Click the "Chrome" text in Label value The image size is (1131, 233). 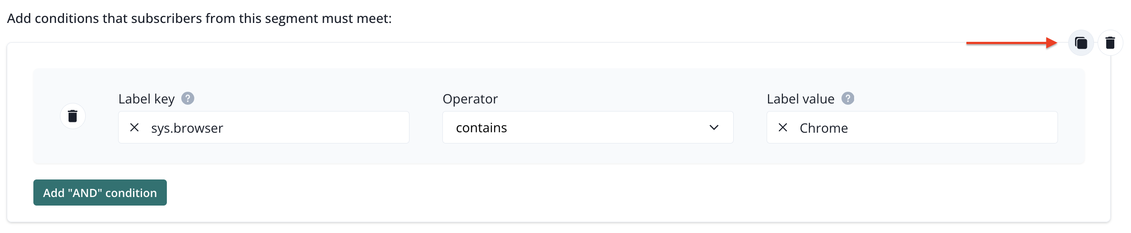pyautogui.click(x=823, y=128)
